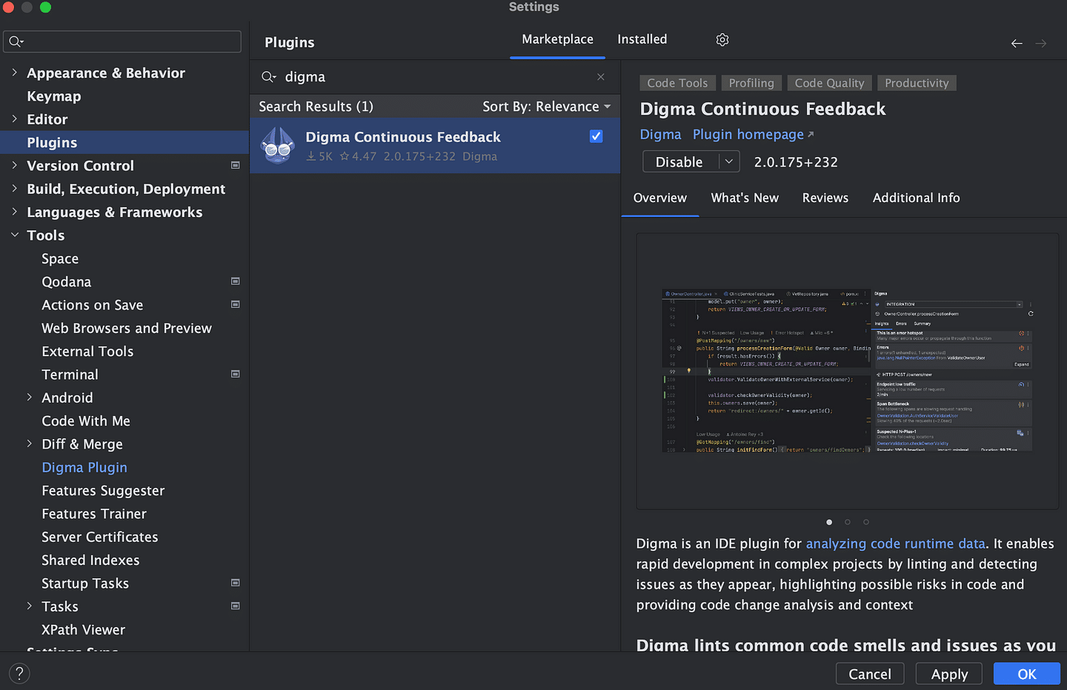The image size is (1067, 690).
Task: Click the analyzing code runtime data link
Action: tap(895, 543)
